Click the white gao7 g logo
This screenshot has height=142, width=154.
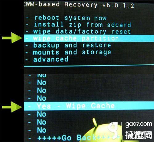(x=113, y=129)
